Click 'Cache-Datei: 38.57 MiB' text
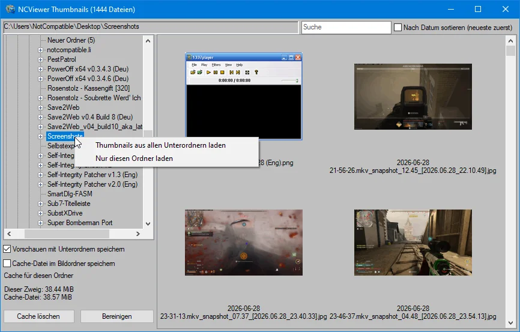The height and width of the screenshot is (332, 520). coord(38,297)
